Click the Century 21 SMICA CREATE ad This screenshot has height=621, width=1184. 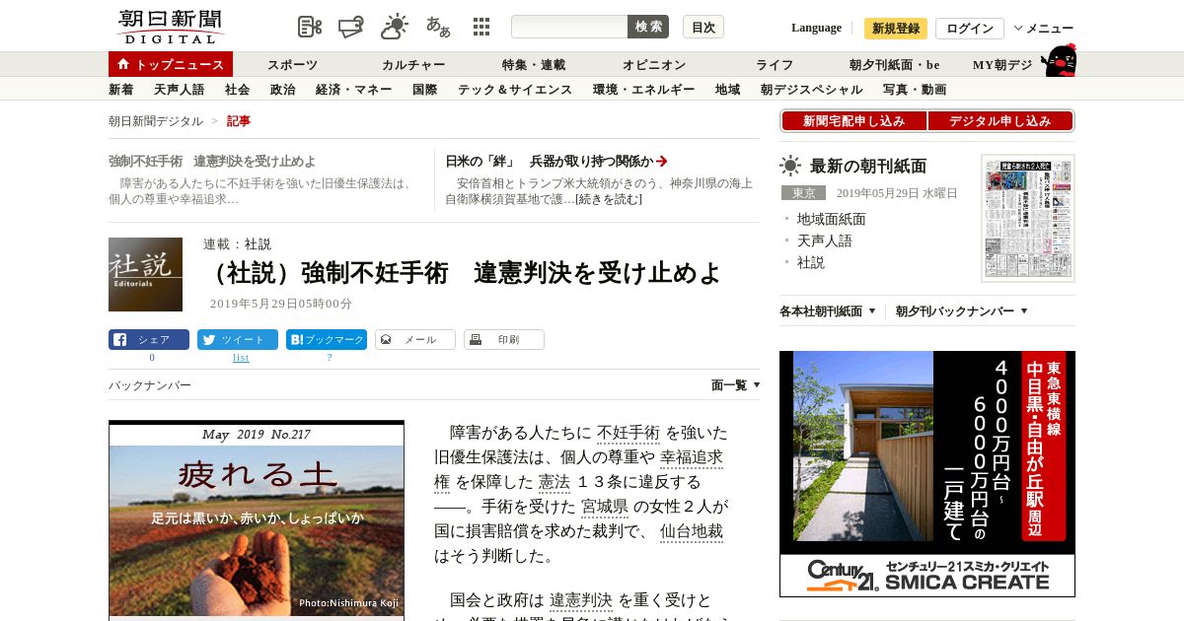pyautogui.click(x=927, y=474)
